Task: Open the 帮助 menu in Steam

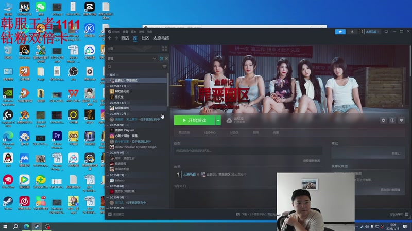Action: tap(150, 32)
